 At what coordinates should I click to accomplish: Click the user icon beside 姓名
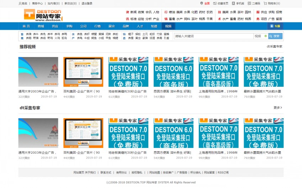click(x=20, y=4)
